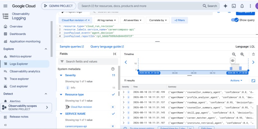
Task: Expand the career_matcher_agent log entry
Action: point(124,118)
